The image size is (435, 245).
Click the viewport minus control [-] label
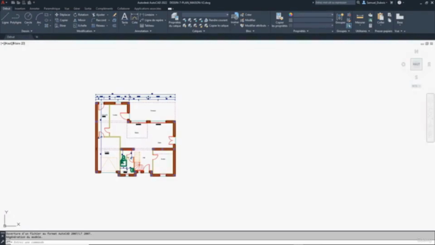pos(2,44)
